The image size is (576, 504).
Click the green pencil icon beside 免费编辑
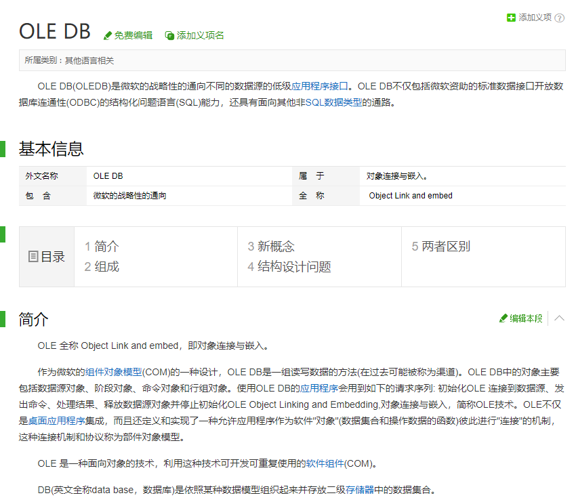coord(107,36)
